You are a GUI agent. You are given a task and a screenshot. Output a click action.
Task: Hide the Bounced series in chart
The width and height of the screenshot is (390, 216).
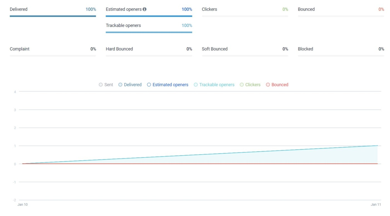277,85
